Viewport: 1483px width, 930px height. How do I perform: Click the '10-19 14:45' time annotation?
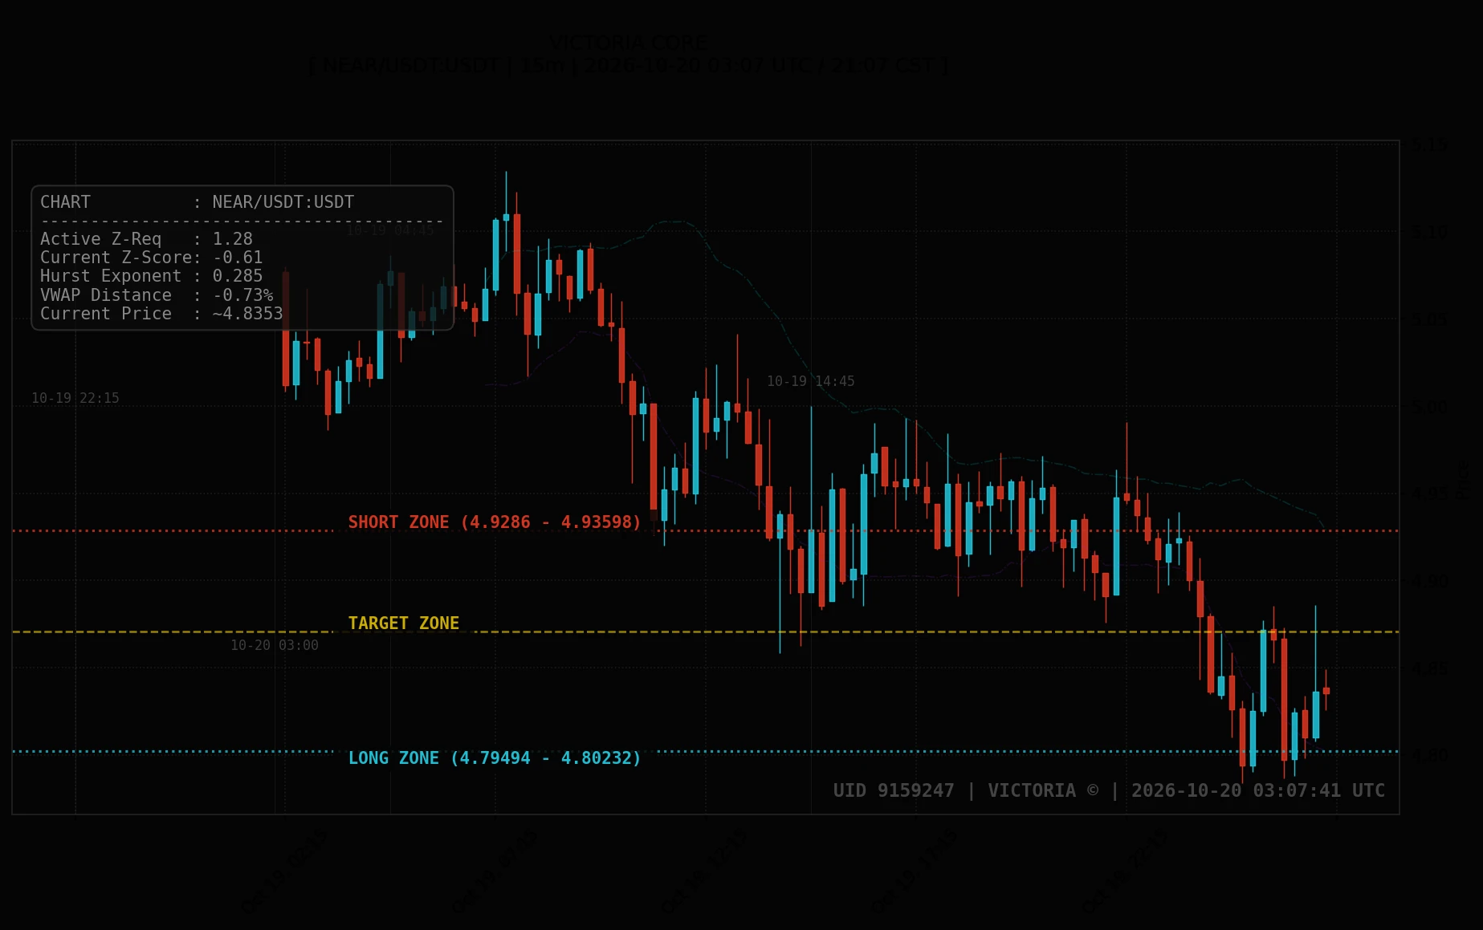[811, 381]
